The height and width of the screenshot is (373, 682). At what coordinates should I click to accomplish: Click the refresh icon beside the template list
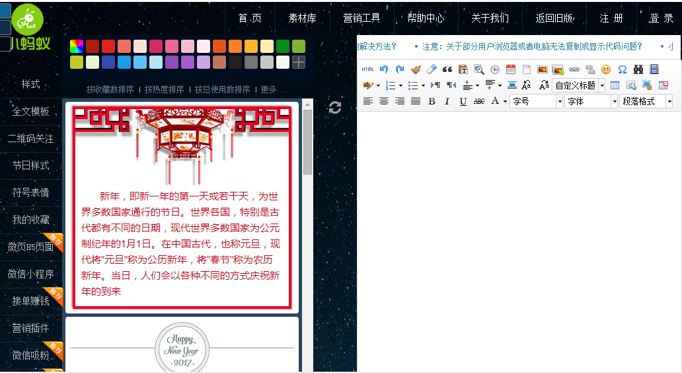click(x=335, y=107)
